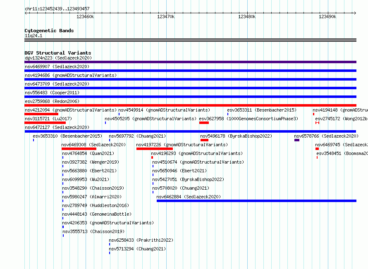The image size is (368, 269).
Task: Select nsv5650946 (Ebert2021) label
Action: [x=179, y=171]
